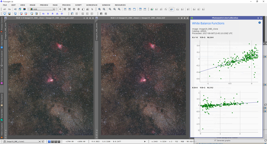Select the blue workspace swatch in status bar

click(x=49, y=141)
